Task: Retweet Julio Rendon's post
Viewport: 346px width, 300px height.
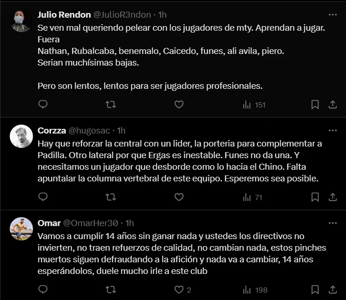Action: [x=111, y=105]
